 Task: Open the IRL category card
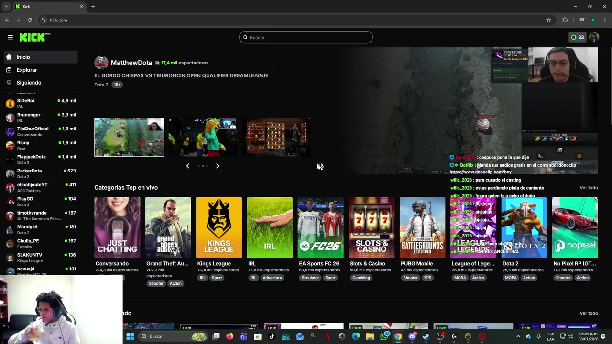point(270,227)
